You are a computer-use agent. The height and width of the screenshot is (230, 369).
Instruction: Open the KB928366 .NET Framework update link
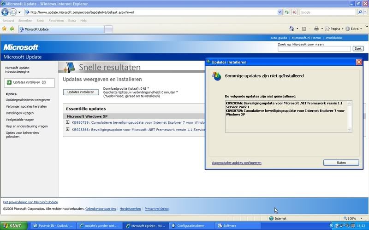point(138,130)
